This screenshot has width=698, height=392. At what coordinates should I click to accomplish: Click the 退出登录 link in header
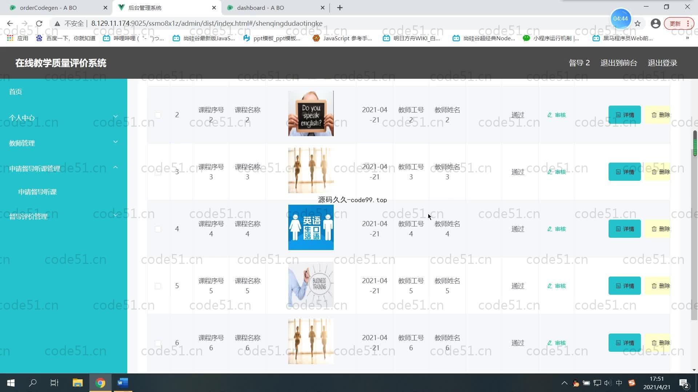click(x=662, y=63)
